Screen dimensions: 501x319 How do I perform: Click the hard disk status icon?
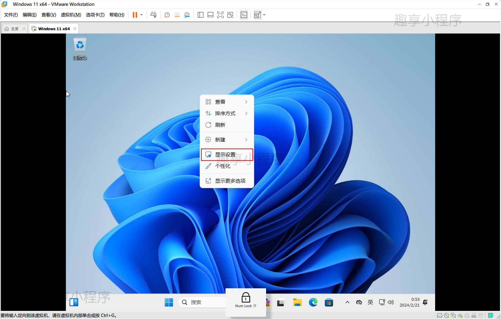click(440, 316)
